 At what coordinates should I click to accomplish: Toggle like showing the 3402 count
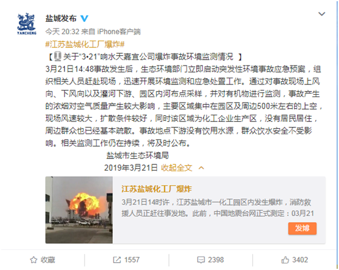tap(295, 260)
